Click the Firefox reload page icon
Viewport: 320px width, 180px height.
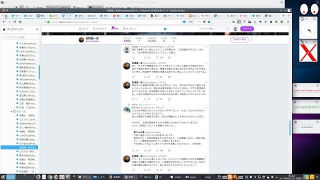click(x=14, y=22)
